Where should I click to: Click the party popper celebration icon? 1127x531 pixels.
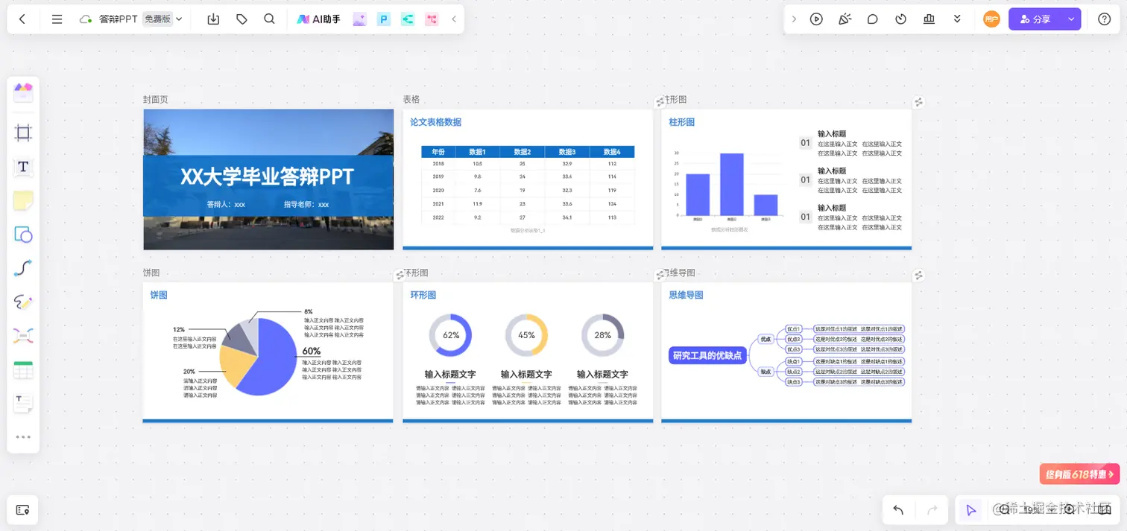coord(845,19)
